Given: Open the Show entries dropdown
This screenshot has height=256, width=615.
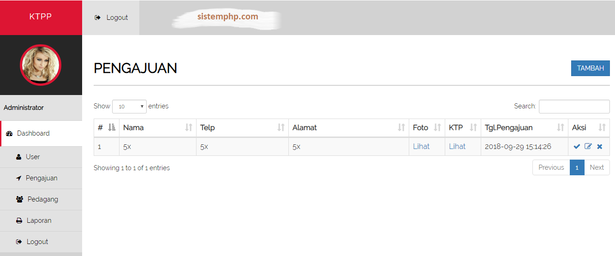Looking at the screenshot, I should tap(129, 107).
